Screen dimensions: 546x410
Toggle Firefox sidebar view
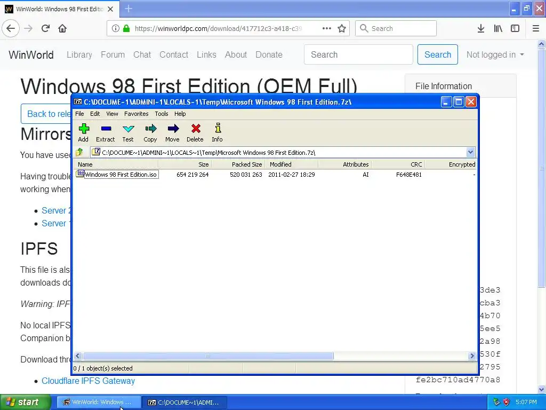coord(515,28)
